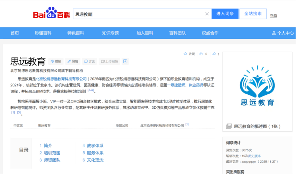Go to 首页 in navigation bar

(x=15, y=33)
